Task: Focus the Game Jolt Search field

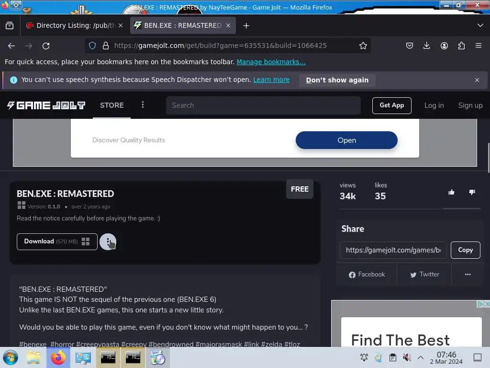Action: (263, 105)
